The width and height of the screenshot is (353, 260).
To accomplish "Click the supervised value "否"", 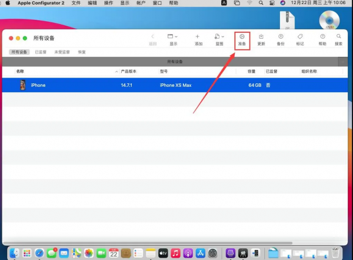I will point(268,85).
